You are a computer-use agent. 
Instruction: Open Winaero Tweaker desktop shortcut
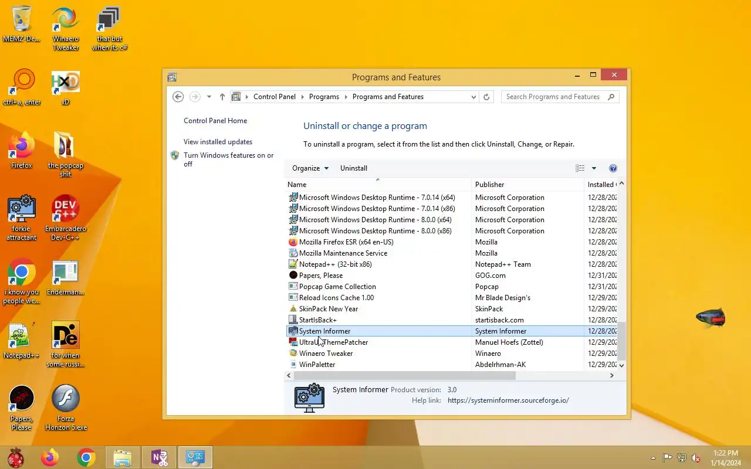66,29
